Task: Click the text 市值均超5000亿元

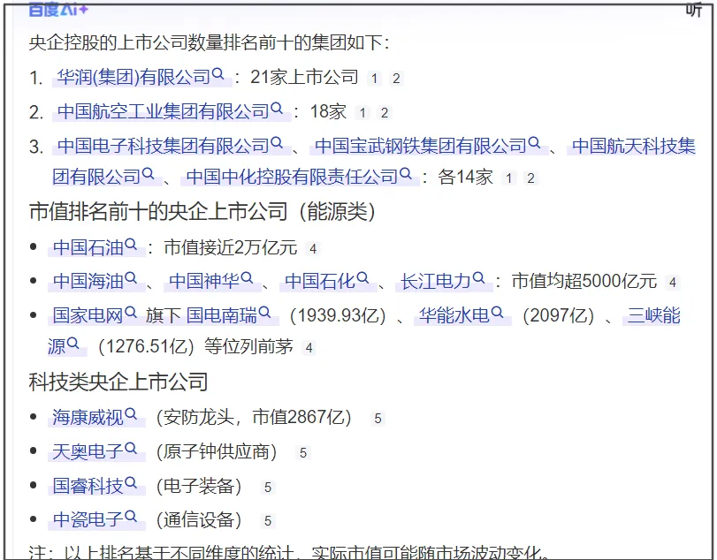Action: (584, 282)
